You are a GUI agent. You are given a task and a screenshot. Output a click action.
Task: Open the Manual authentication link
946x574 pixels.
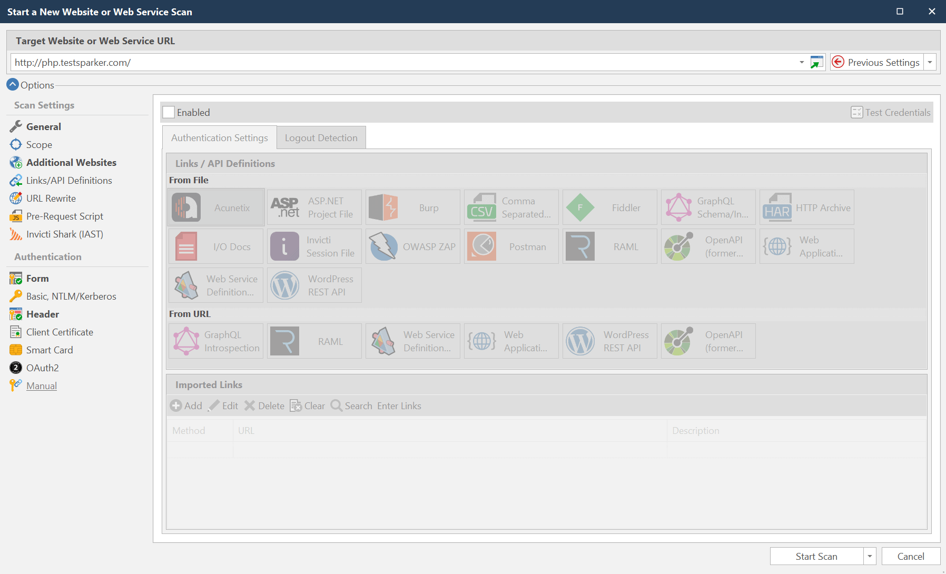pos(41,385)
